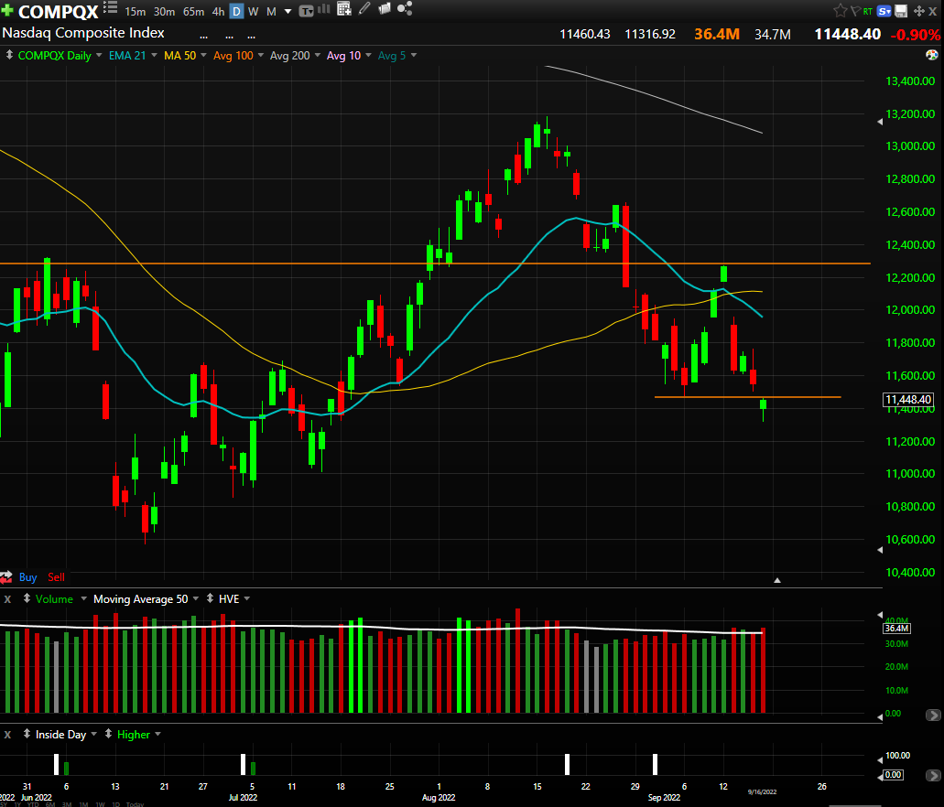Image resolution: width=944 pixels, height=807 pixels.
Task: Toggle the RT real-time data indicator
Action: pos(867,11)
